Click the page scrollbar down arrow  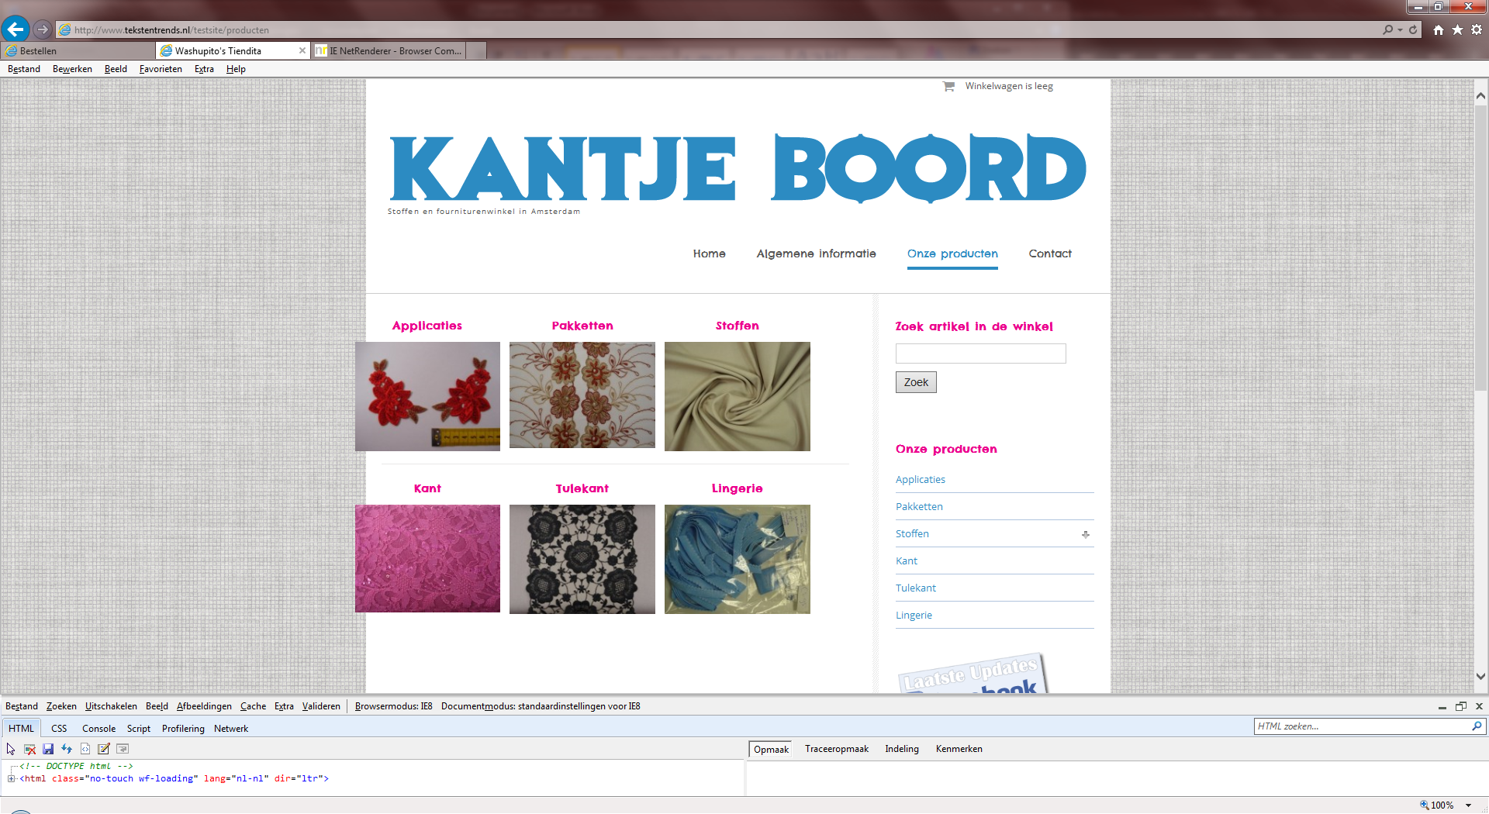coord(1480,676)
